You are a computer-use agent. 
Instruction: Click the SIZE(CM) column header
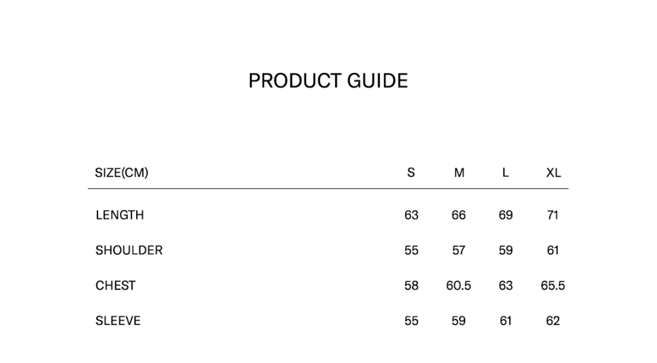[x=121, y=173]
